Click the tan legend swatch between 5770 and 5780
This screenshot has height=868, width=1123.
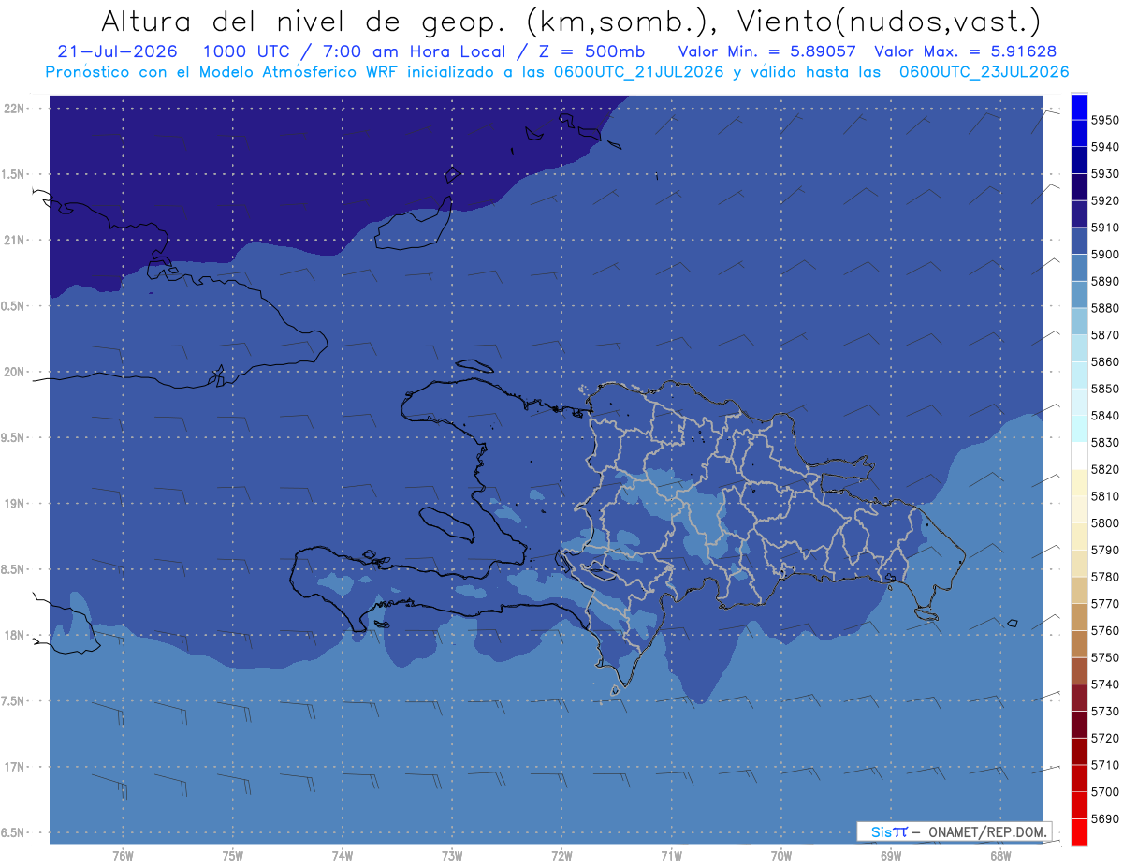point(1079,590)
